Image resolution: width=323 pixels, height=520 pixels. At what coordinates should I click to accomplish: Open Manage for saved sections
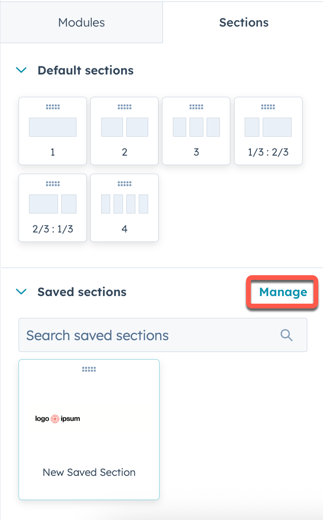tap(282, 292)
